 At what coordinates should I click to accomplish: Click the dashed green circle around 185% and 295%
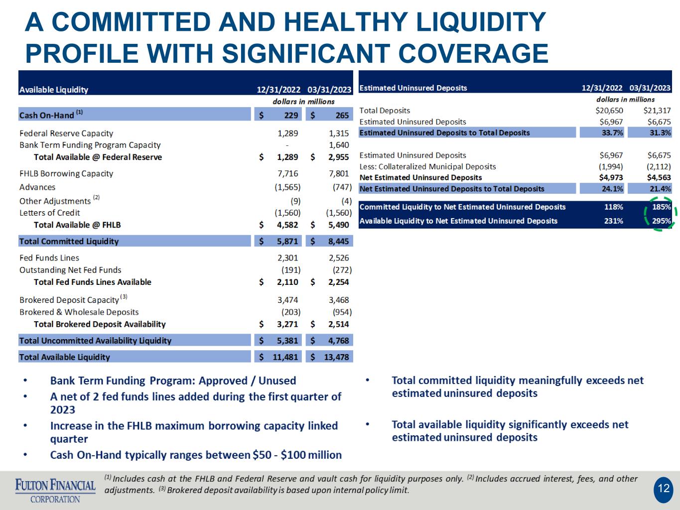tap(660, 214)
